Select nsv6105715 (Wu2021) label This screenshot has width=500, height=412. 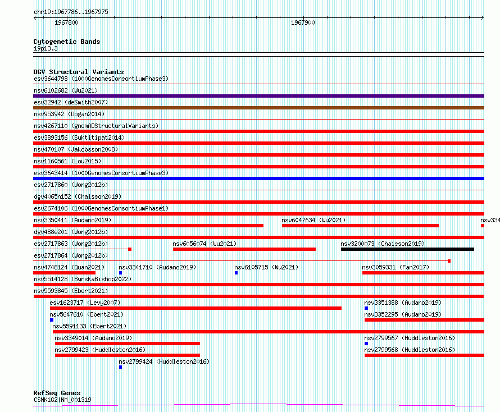(266, 267)
